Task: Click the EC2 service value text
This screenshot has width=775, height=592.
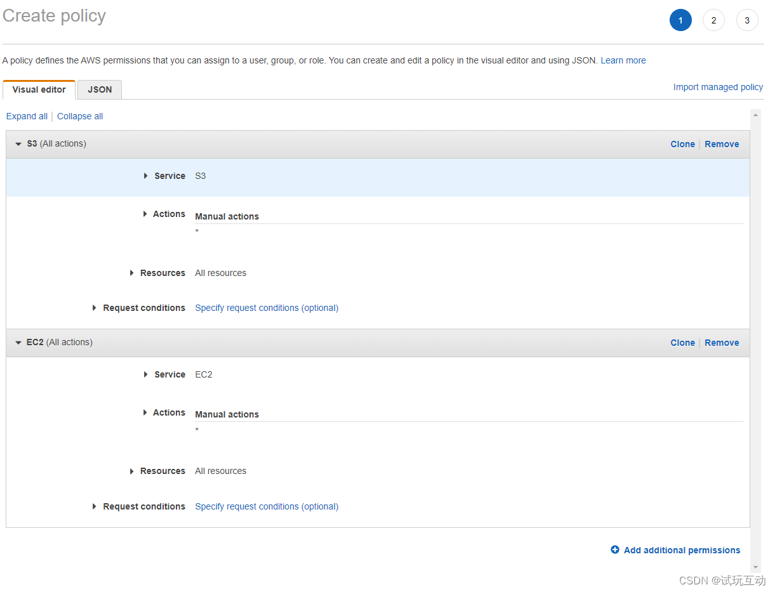Action: pos(204,374)
